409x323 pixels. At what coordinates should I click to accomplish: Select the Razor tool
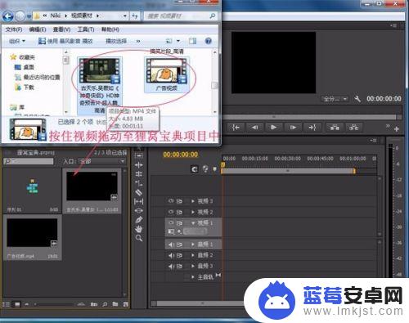tap(139, 192)
